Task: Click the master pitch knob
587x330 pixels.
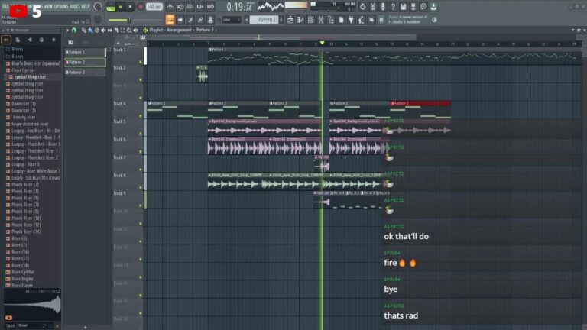Action: [x=98, y=19]
